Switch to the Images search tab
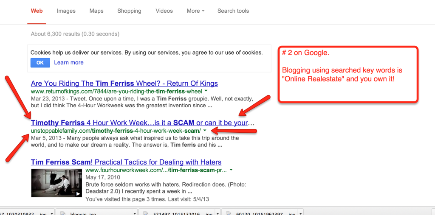 (66, 11)
